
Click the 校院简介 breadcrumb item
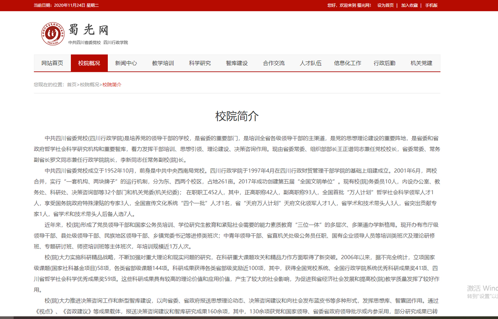tap(112, 85)
